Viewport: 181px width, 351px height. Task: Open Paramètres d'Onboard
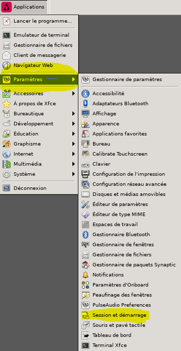coord(130,285)
